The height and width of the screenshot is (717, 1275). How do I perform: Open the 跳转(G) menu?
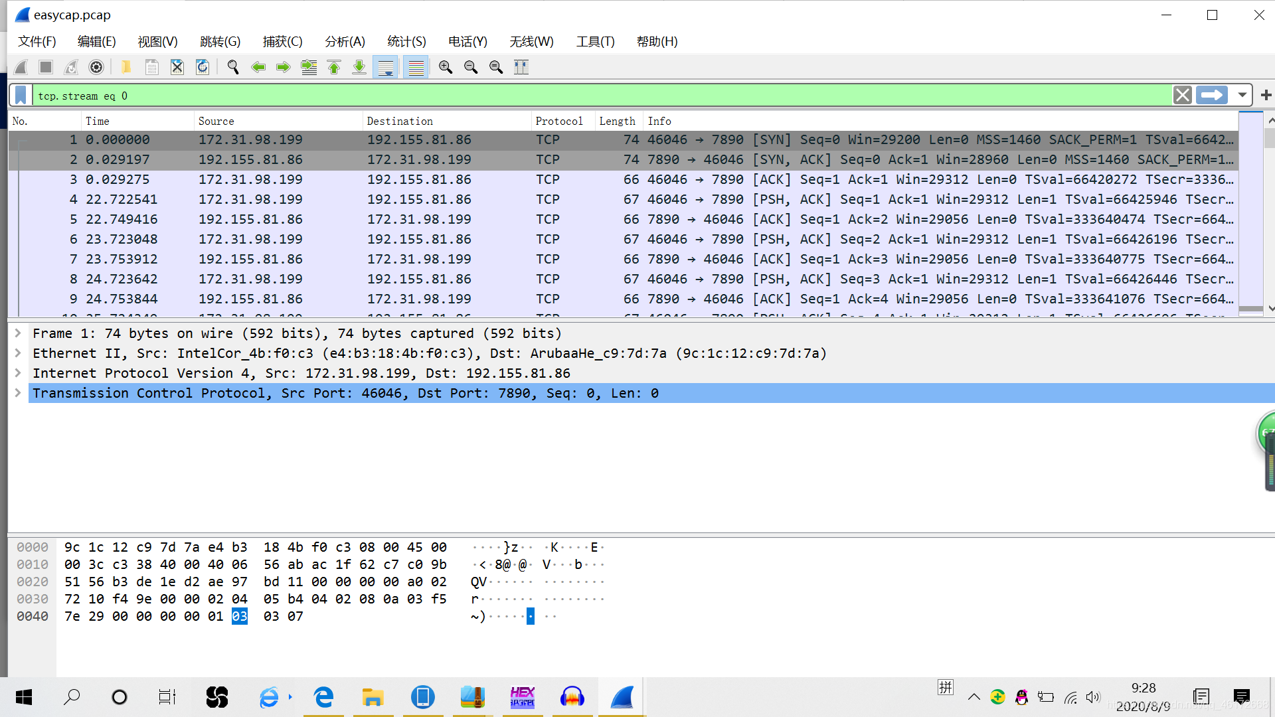[x=220, y=41]
